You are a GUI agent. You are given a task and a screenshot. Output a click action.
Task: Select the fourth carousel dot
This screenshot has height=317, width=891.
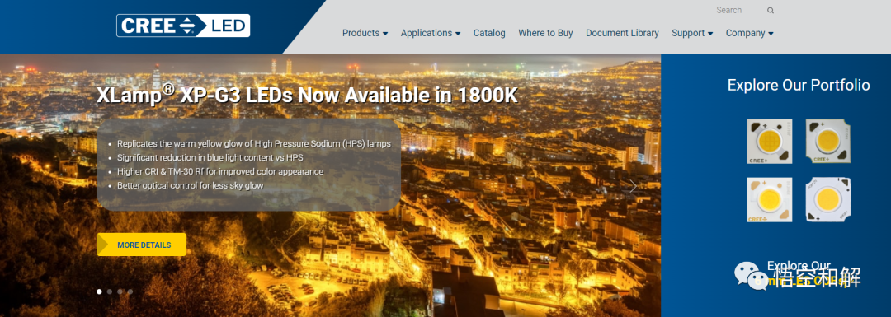(130, 291)
